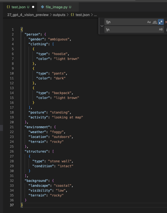Collapse the replace field with the chevron
Image resolution: width=167 pixels, height=213 pixels.
click(102, 26)
